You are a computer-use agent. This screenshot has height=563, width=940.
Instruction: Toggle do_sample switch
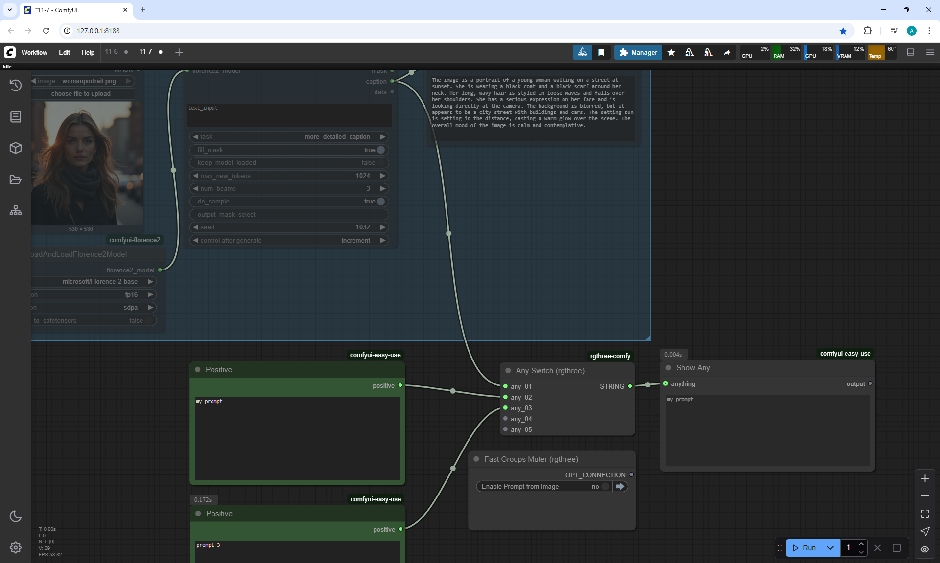[380, 202]
